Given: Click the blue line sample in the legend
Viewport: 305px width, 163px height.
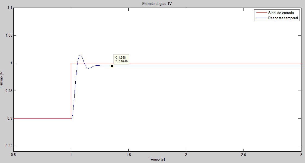Looking at the screenshot, I should (261, 18).
